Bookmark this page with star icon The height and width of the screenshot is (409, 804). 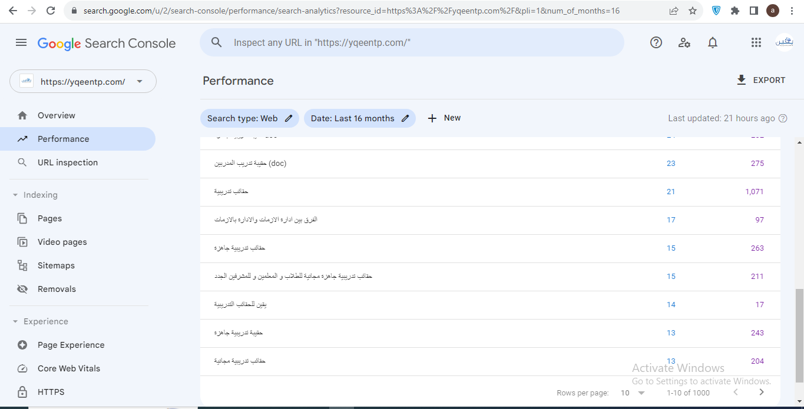pos(693,11)
